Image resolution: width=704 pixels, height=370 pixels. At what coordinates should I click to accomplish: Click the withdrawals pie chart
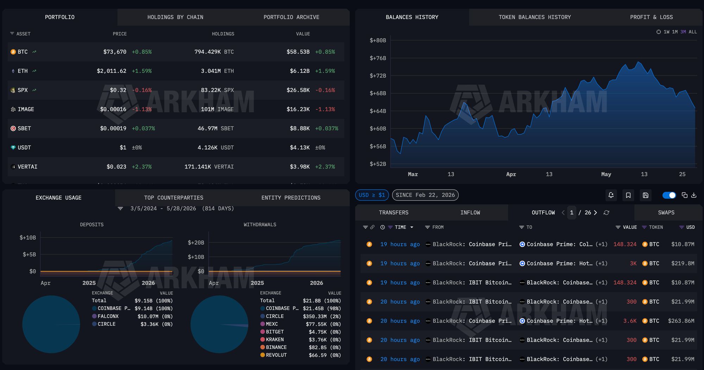(x=219, y=324)
